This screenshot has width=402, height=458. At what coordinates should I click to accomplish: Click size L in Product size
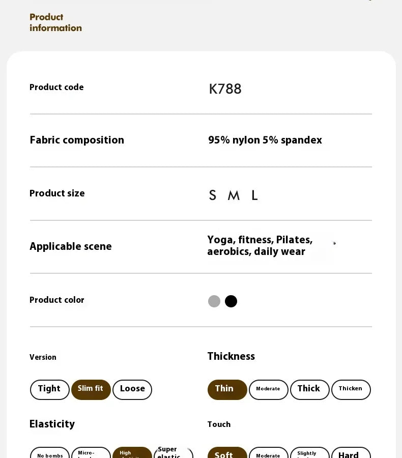(x=254, y=195)
